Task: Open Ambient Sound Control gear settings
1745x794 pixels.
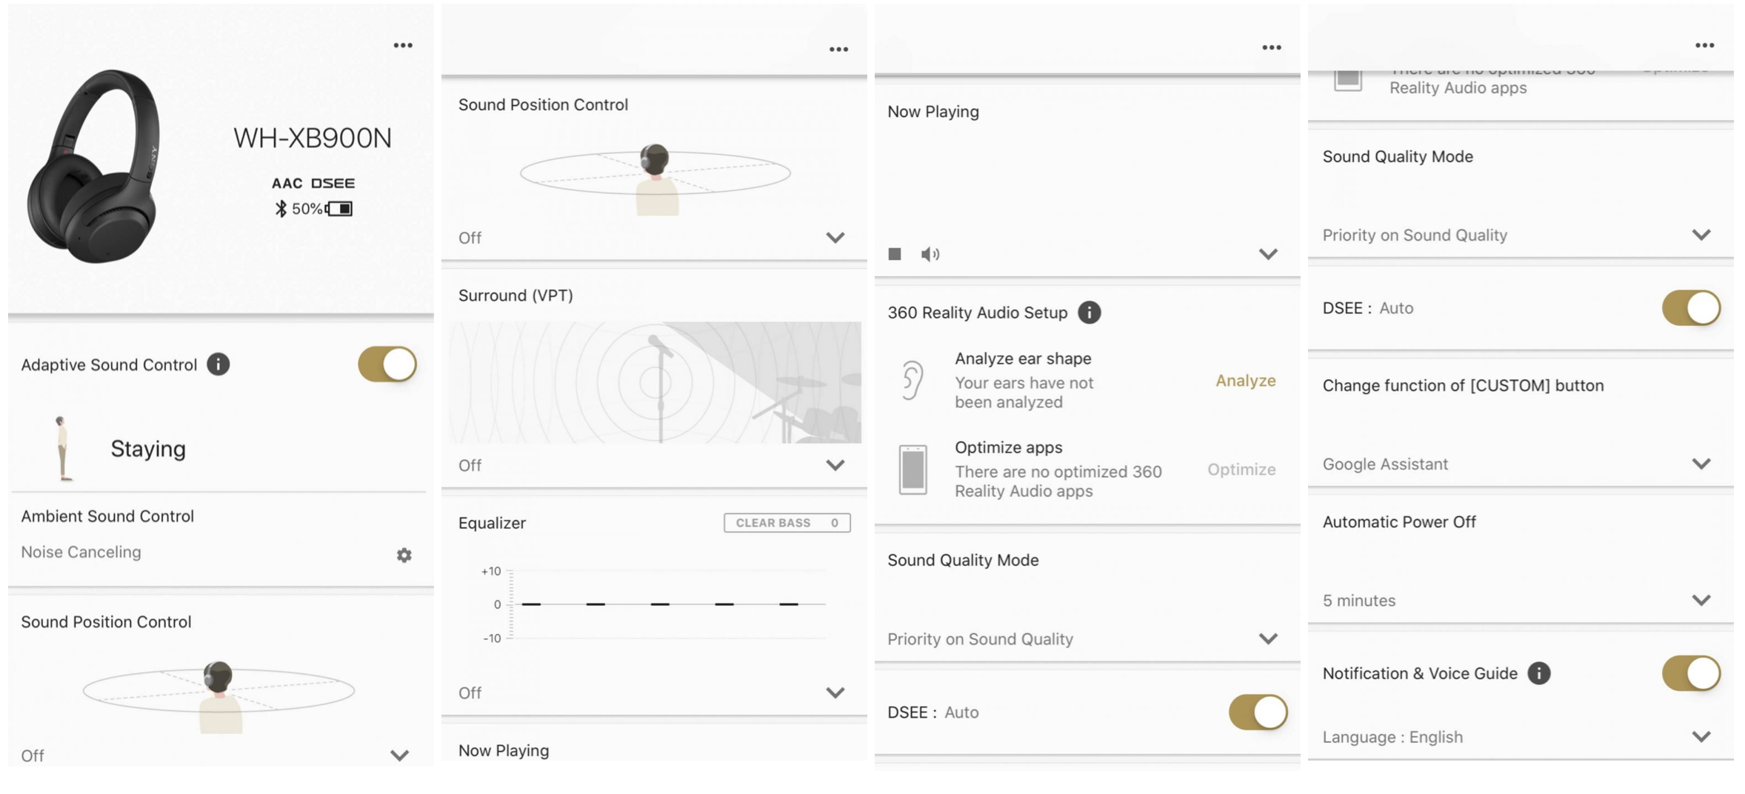Action: [404, 555]
